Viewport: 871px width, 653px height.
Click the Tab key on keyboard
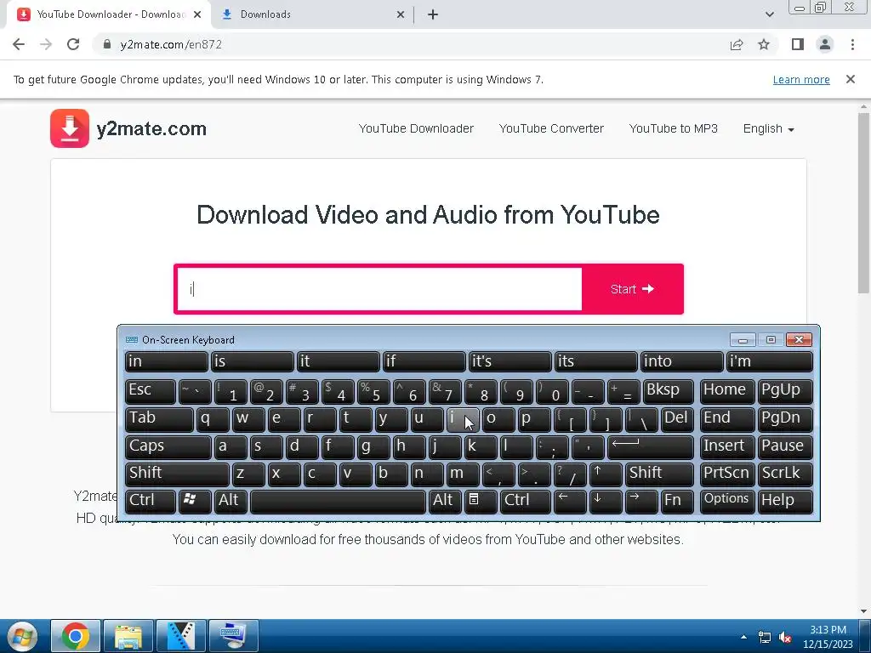coord(159,419)
